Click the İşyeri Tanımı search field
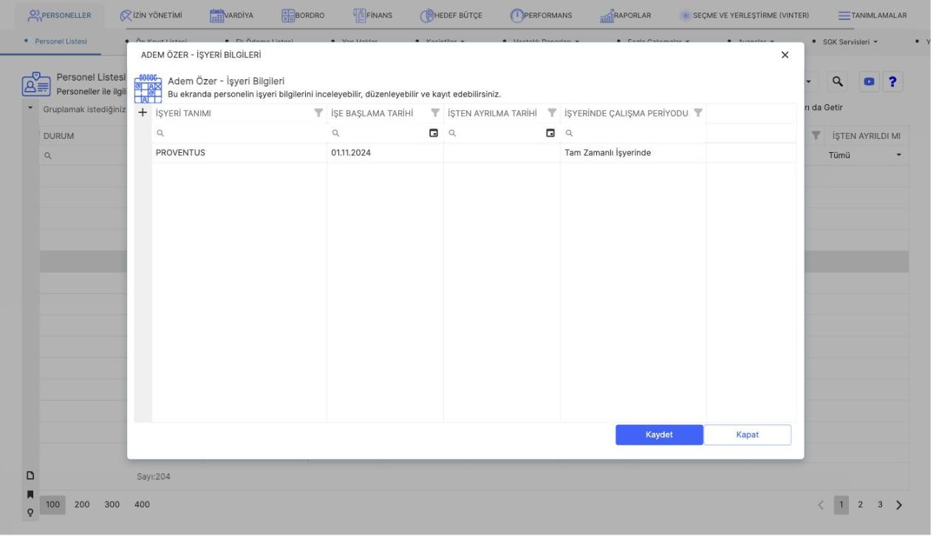Image resolution: width=939 pixels, height=543 pixels. pos(239,134)
